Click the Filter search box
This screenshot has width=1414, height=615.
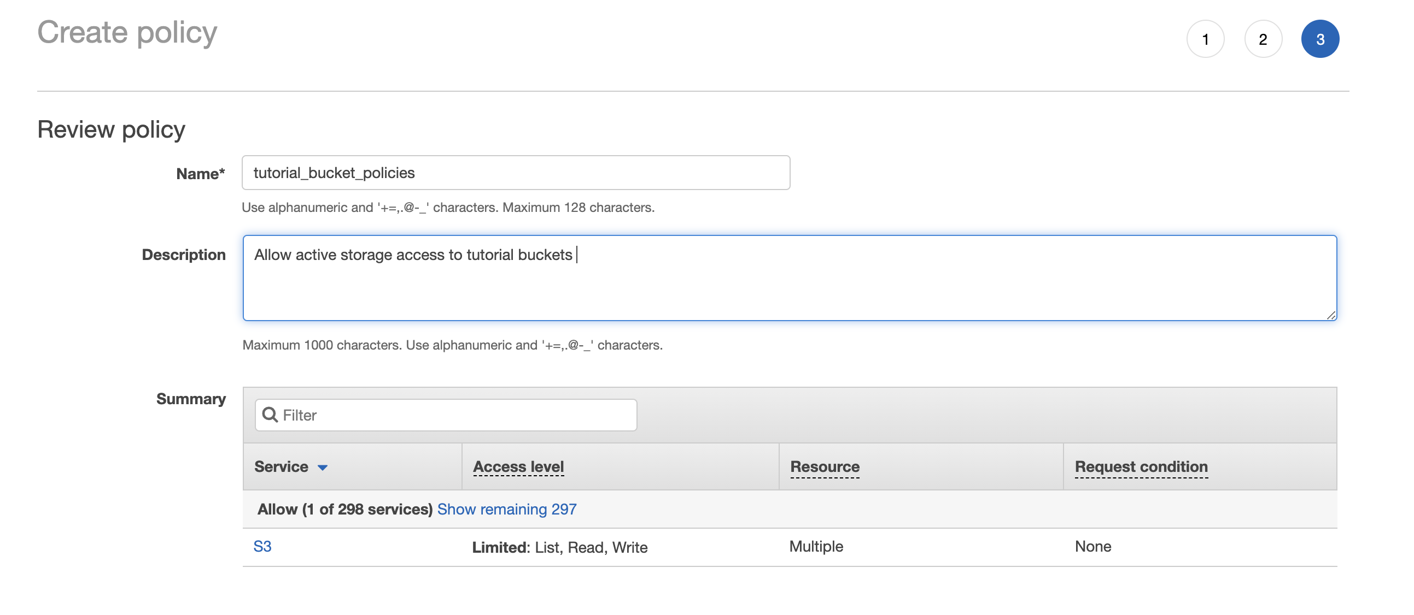[446, 414]
